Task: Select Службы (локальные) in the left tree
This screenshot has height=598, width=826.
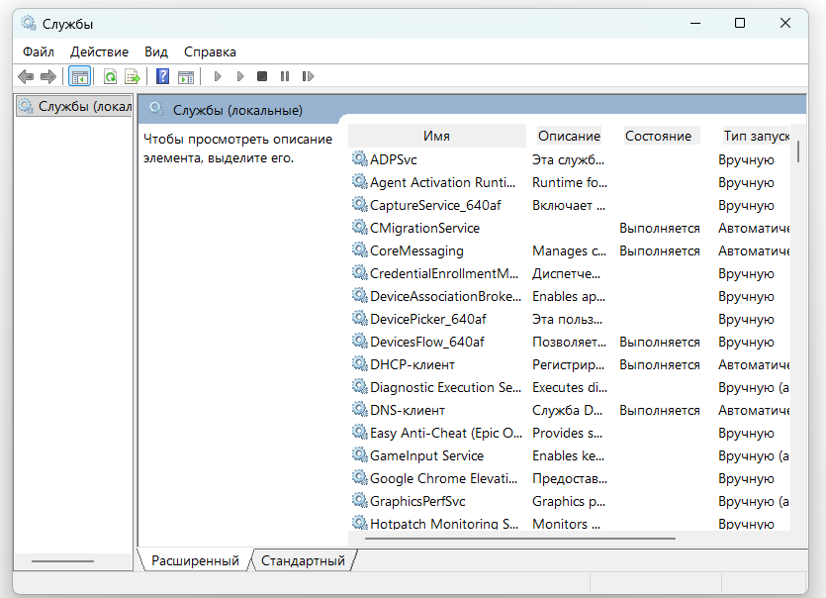Action: point(74,107)
